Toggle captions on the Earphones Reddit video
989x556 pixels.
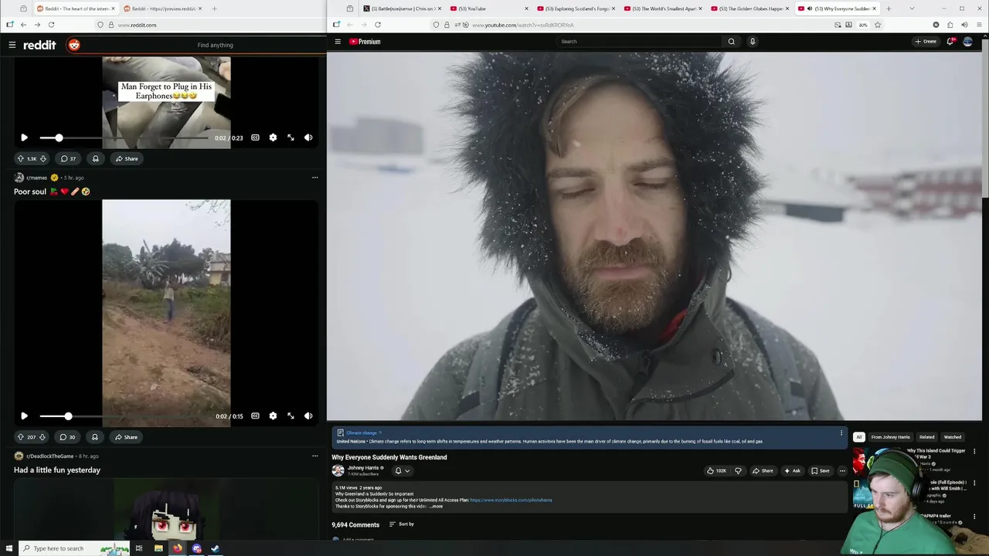[255, 137]
